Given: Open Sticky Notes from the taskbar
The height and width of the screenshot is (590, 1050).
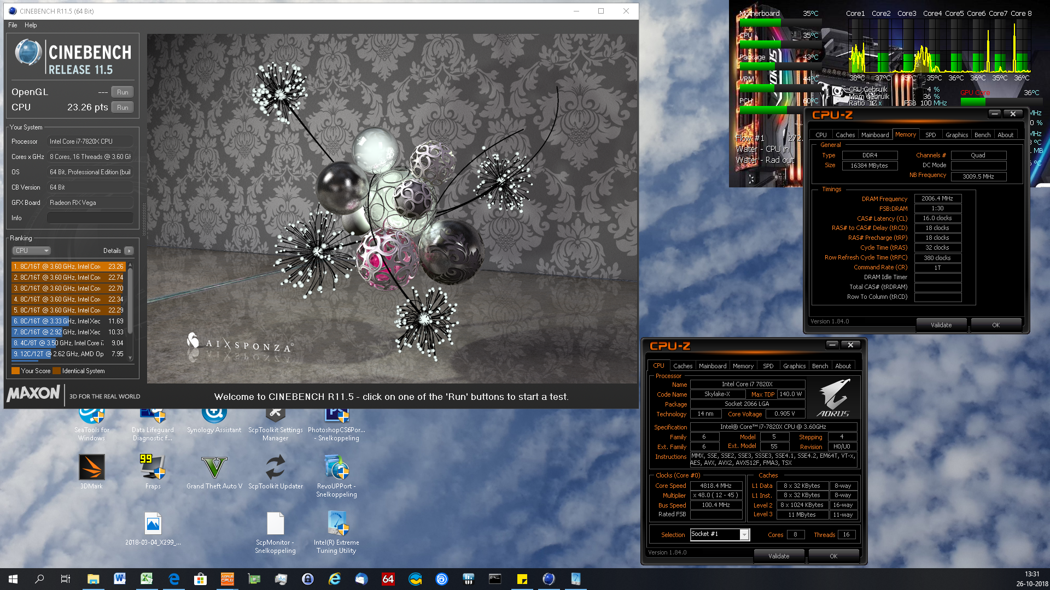Looking at the screenshot, I should coord(522,579).
